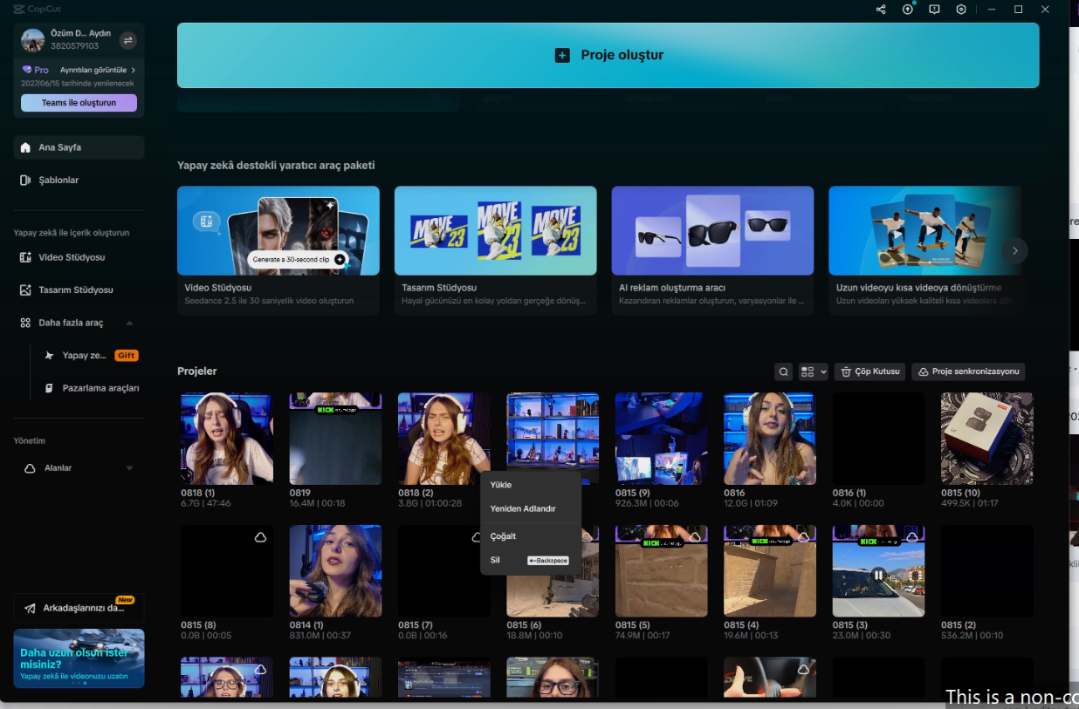Select Yükle in the context menu
1079x709 pixels.
coord(531,485)
